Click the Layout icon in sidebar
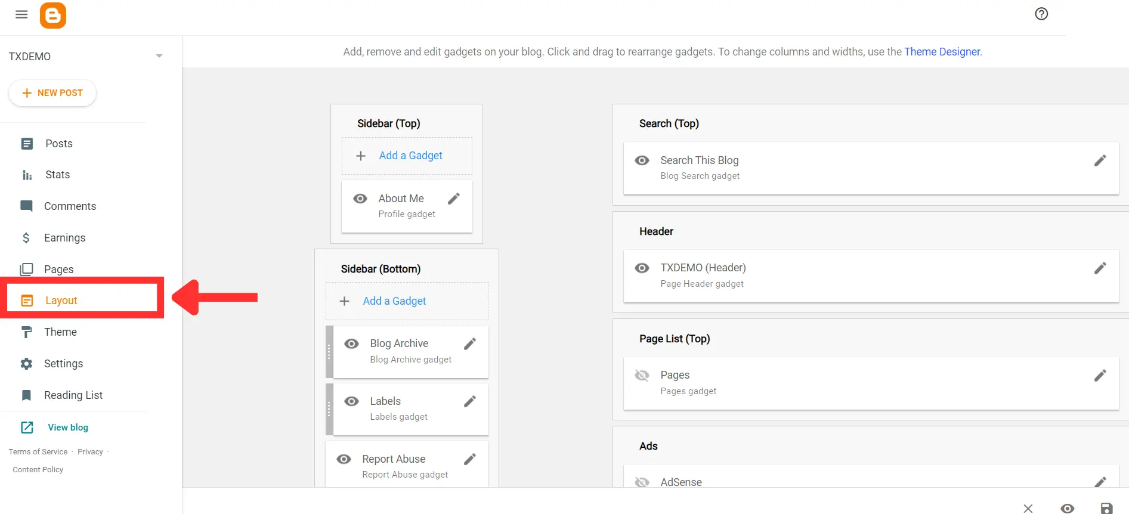Image resolution: width=1129 pixels, height=514 pixels. pos(27,301)
